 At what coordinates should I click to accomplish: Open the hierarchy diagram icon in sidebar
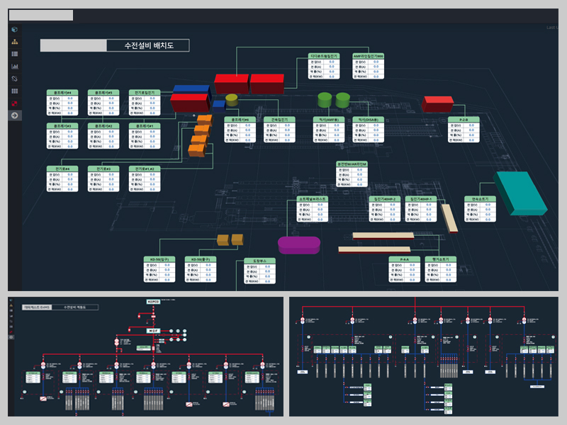(x=16, y=42)
